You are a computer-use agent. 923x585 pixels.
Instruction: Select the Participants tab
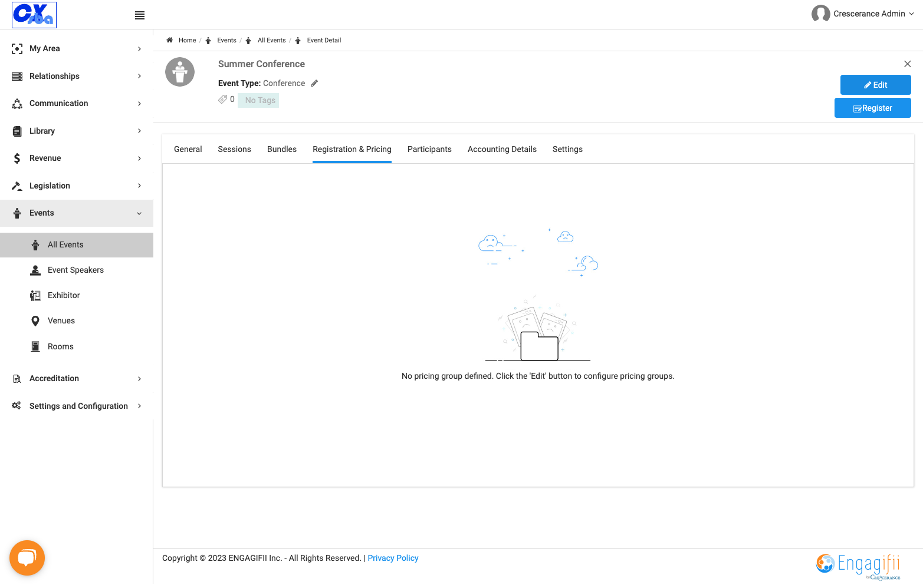(x=429, y=149)
